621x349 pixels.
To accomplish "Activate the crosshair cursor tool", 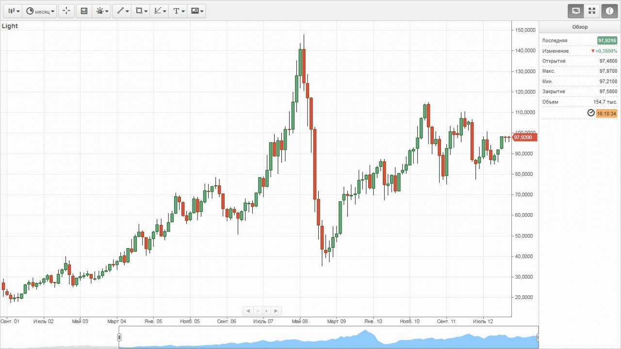I will tap(66, 11).
